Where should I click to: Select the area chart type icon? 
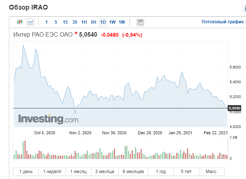pos(30,22)
